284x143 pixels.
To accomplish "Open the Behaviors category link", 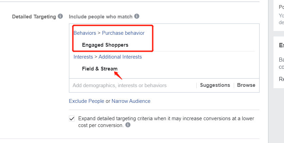I will pyautogui.click(x=85, y=33).
